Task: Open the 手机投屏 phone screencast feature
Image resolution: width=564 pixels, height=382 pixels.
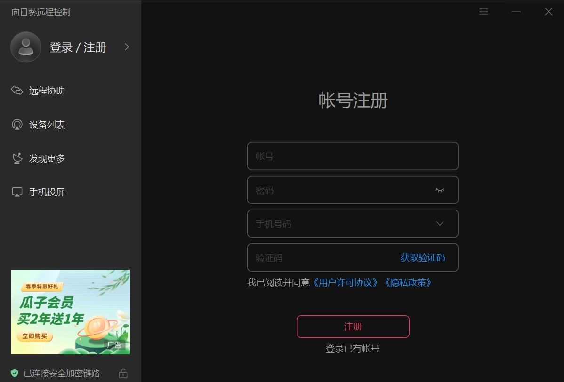Action: pyautogui.click(x=47, y=192)
